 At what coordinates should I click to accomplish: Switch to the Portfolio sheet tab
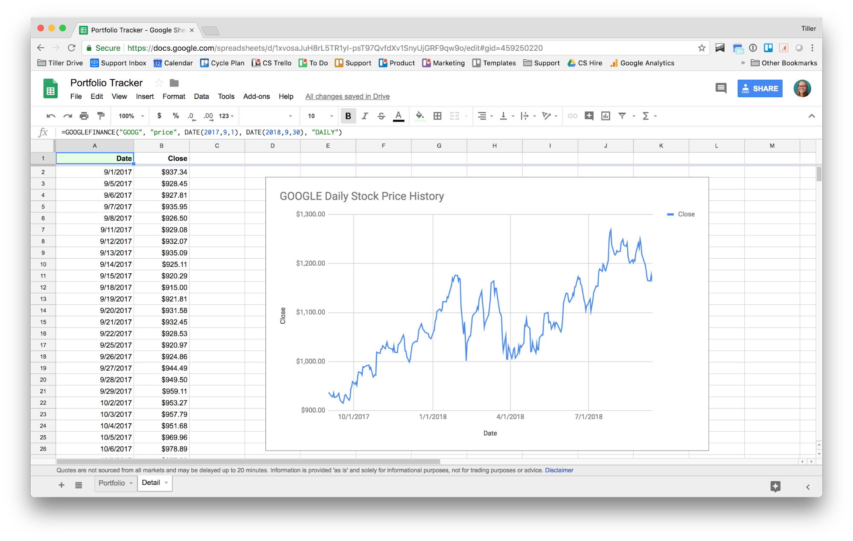tap(111, 483)
